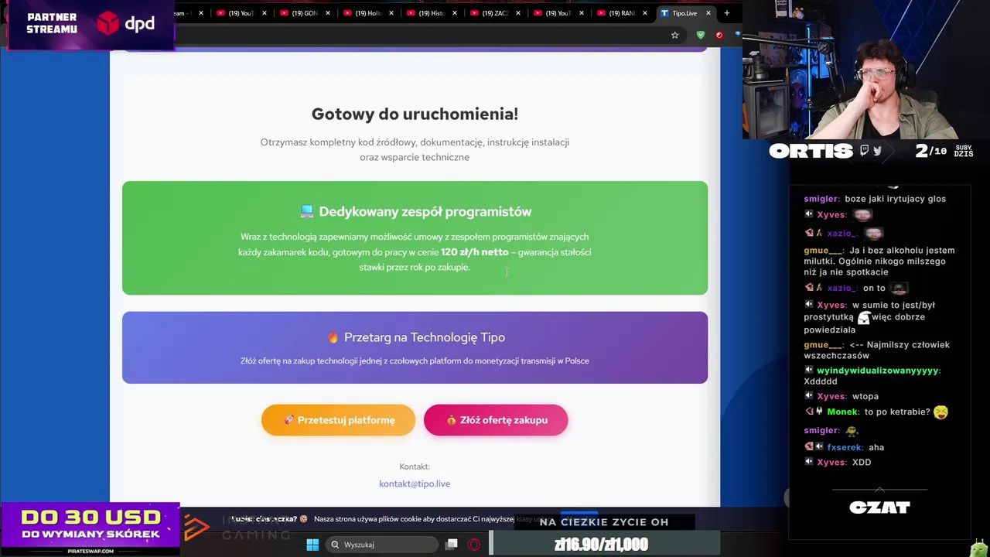The width and height of the screenshot is (990, 557).
Task: Open a new browser tab
Action: (x=726, y=13)
